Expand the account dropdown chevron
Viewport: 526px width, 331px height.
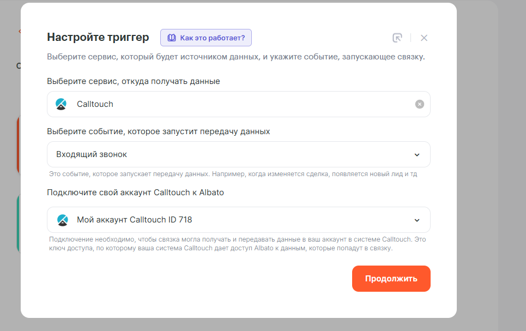tap(417, 220)
